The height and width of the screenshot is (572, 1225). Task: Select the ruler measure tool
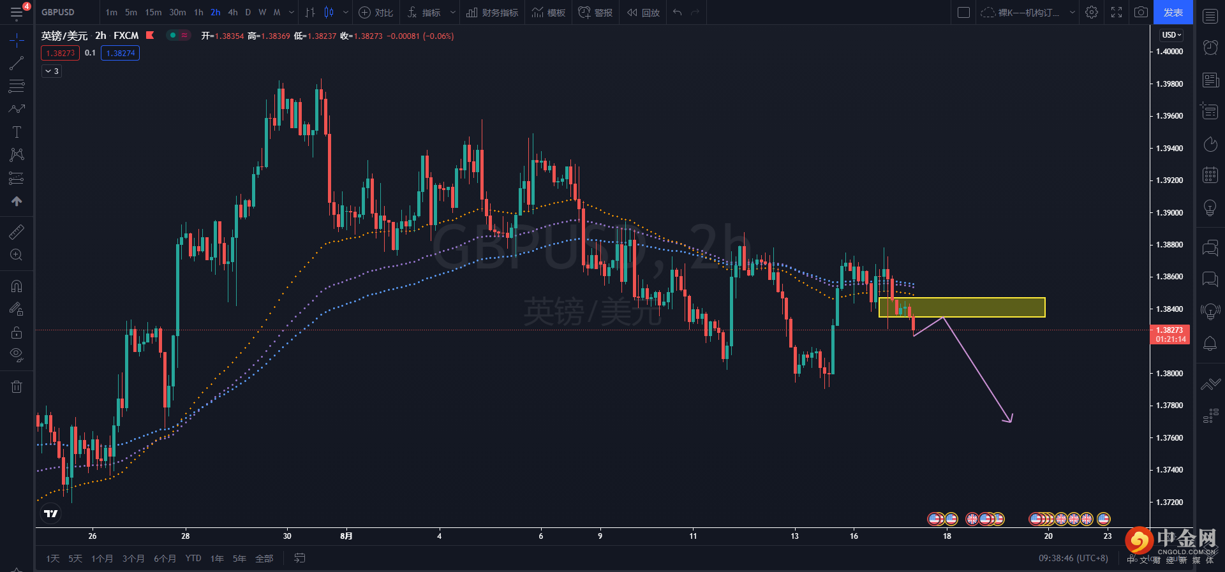(17, 231)
